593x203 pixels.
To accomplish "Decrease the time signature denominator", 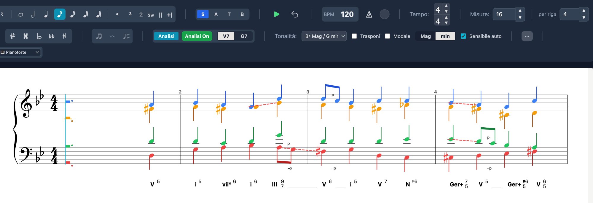I will pyautogui.click(x=446, y=23).
